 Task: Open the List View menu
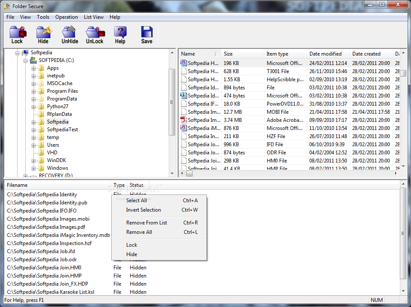(x=94, y=17)
